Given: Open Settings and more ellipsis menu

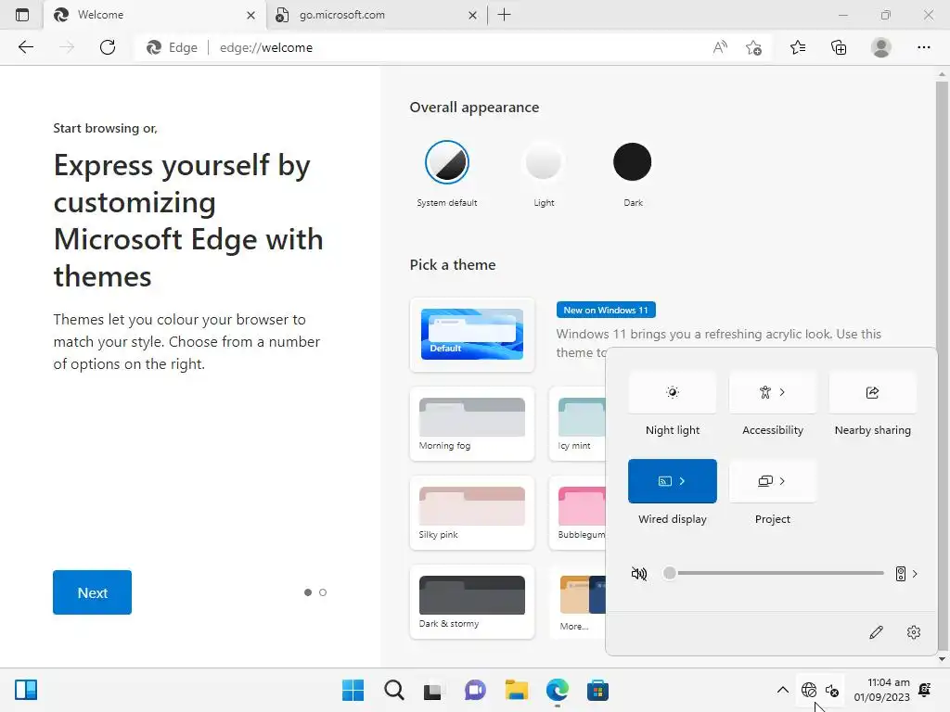Looking at the screenshot, I should [x=923, y=47].
